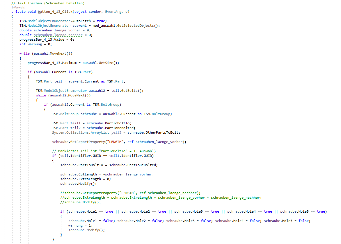The width and height of the screenshot is (341, 244).
Task: Click the "while (auswahl2.MoveNext())" statement
Action: tap(63, 95)
